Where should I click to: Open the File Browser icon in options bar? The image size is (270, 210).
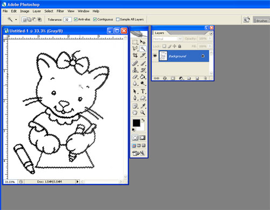pos(246,19)
